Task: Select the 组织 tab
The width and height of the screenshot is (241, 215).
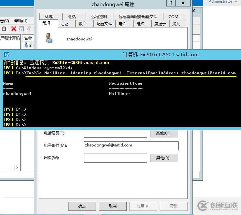Action: (x=142, y=24)
